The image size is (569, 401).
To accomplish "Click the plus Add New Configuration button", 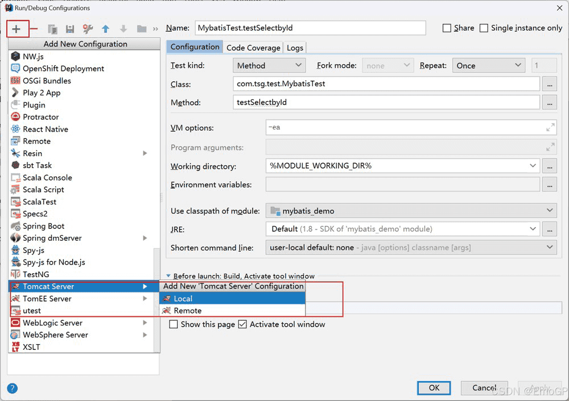I will point(17,29).
